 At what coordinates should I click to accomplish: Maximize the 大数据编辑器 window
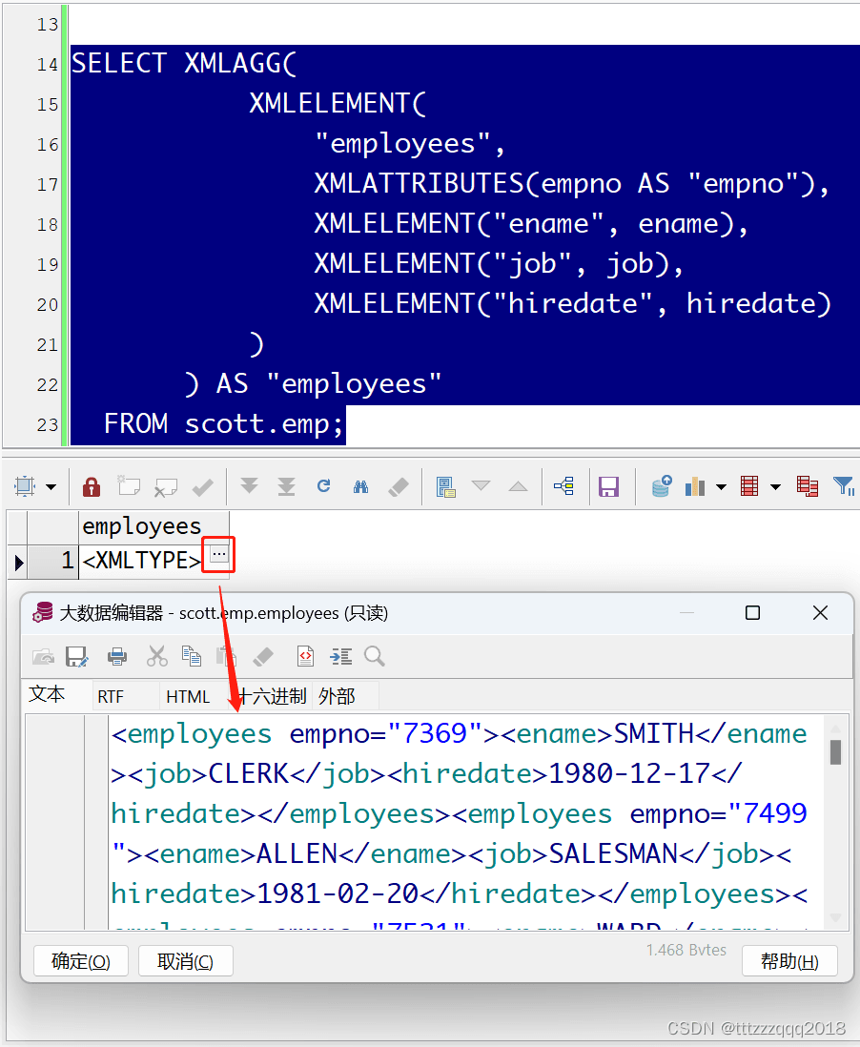pyautogui.click(x=752, y=613)
